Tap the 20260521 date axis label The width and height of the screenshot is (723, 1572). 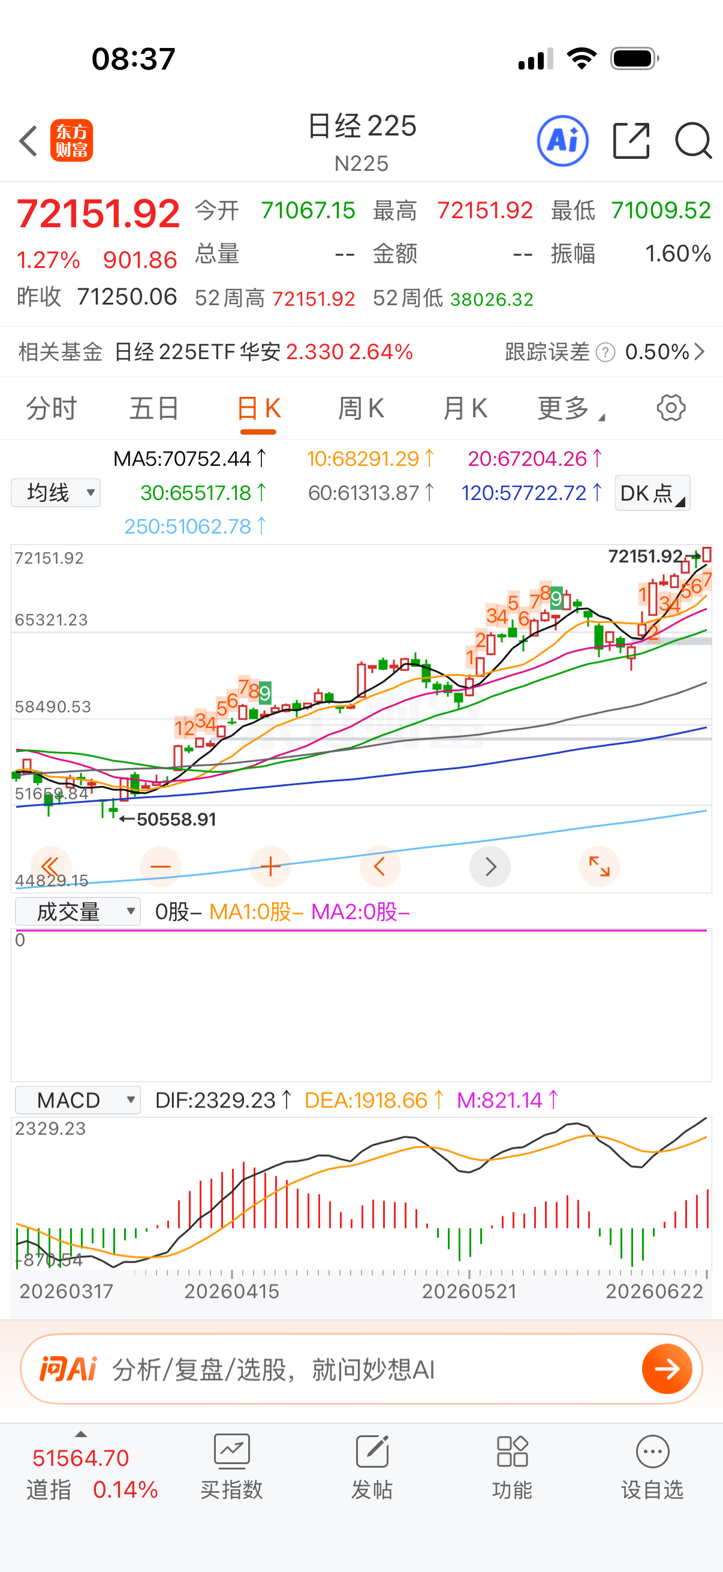pyautogui.click(x=469, y=1291)
